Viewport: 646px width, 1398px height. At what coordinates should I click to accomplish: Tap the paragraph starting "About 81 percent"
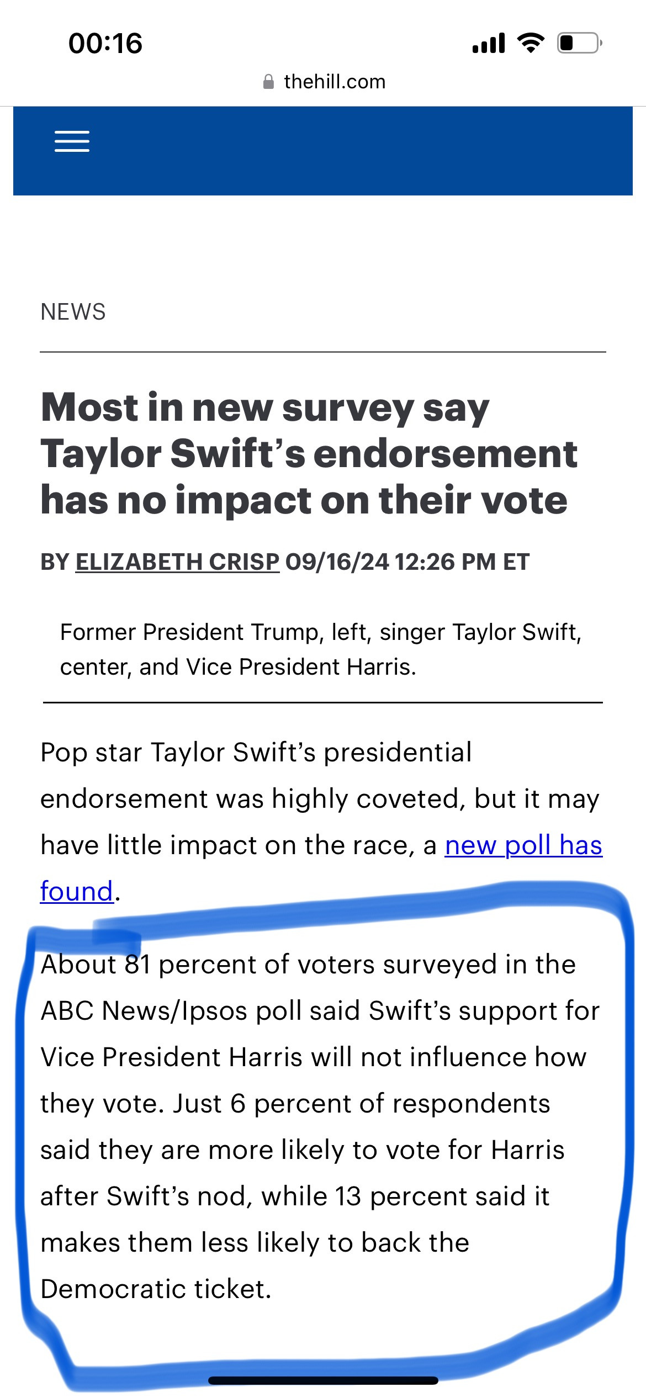click(x=320, y=1127)
